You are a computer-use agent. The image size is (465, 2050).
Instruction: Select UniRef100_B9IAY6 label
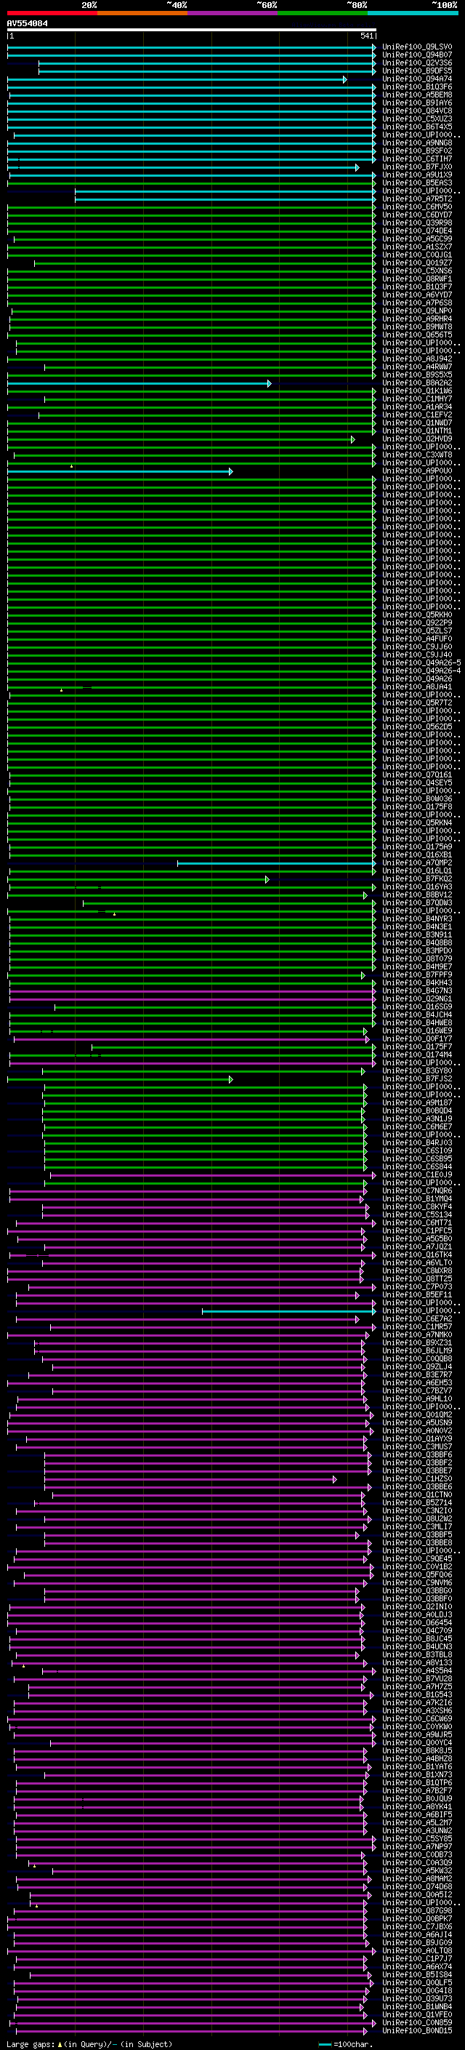click(x=416, y=103)
